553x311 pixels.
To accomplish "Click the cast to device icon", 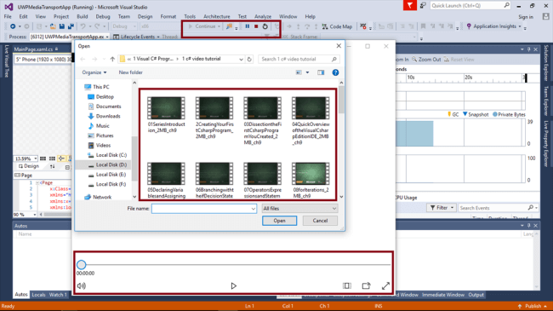I will (x=366, y=285).
